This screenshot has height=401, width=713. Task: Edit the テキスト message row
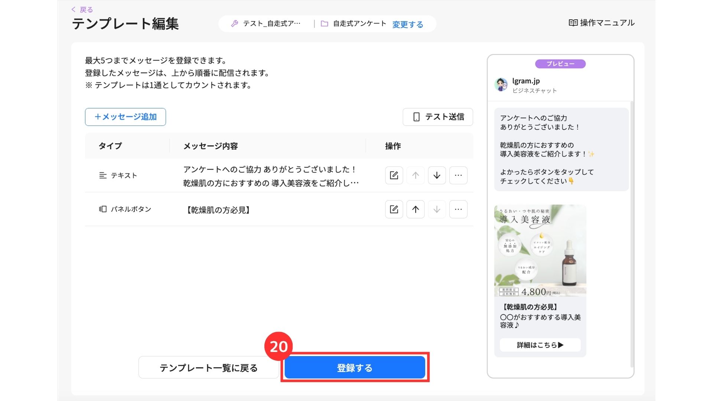pyautogui.click(x=394, y=175)
